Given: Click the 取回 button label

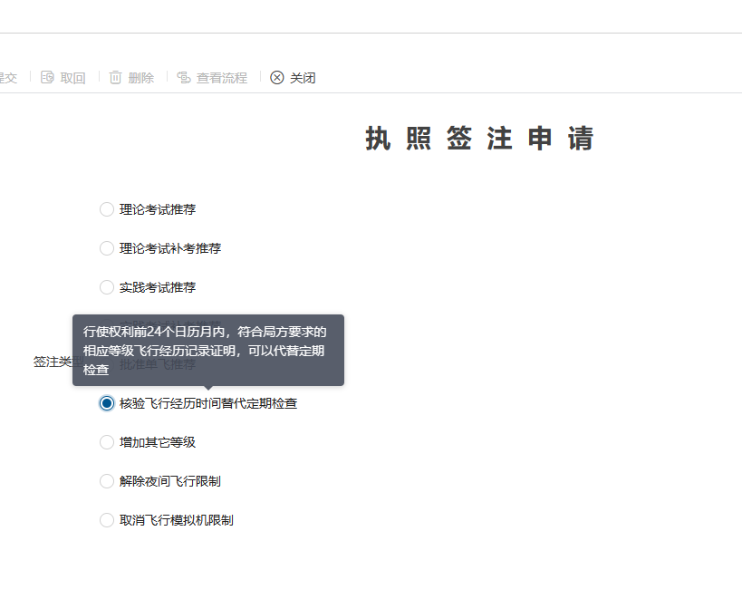Looking at the screenshot, I should coord(72,78).
